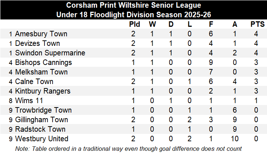Select the Calne Town entry
This screenshot has height=153, width=267.
coord(34,82)
